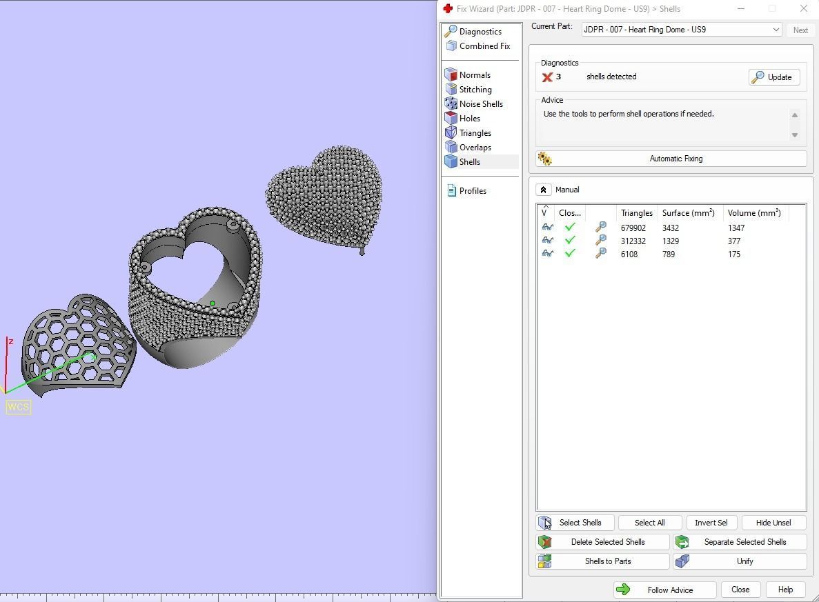Click the gears icon on Automatic Fixing
The image size is (819, 602).
[x=545, y=159]
